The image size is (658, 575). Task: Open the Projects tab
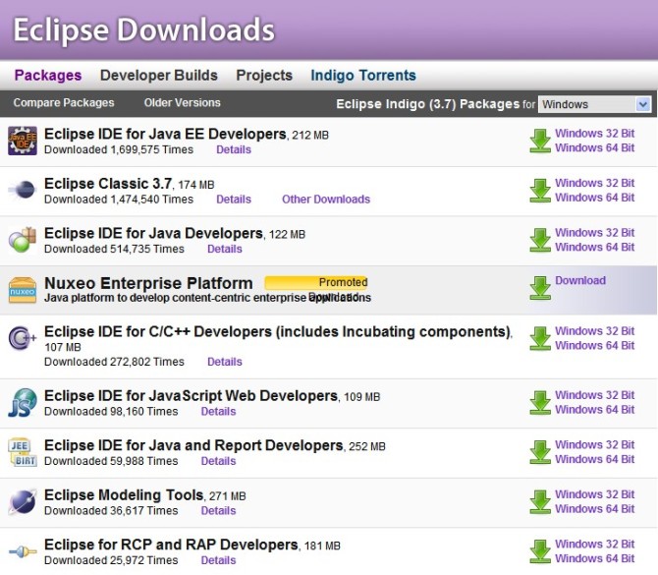[x=264, y=75]
